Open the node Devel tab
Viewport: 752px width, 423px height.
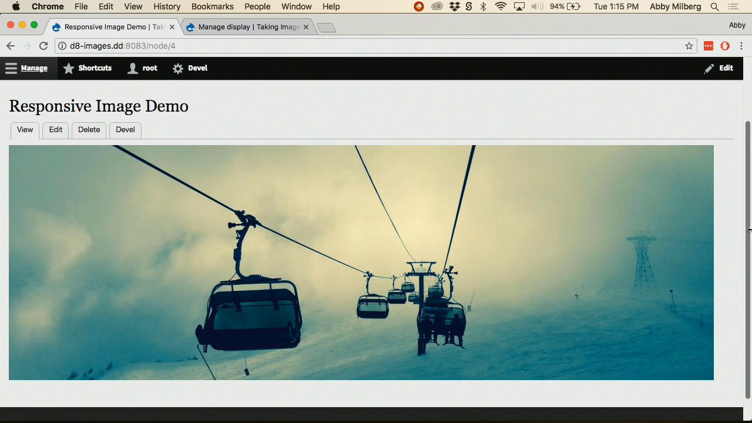coord(125,130)
